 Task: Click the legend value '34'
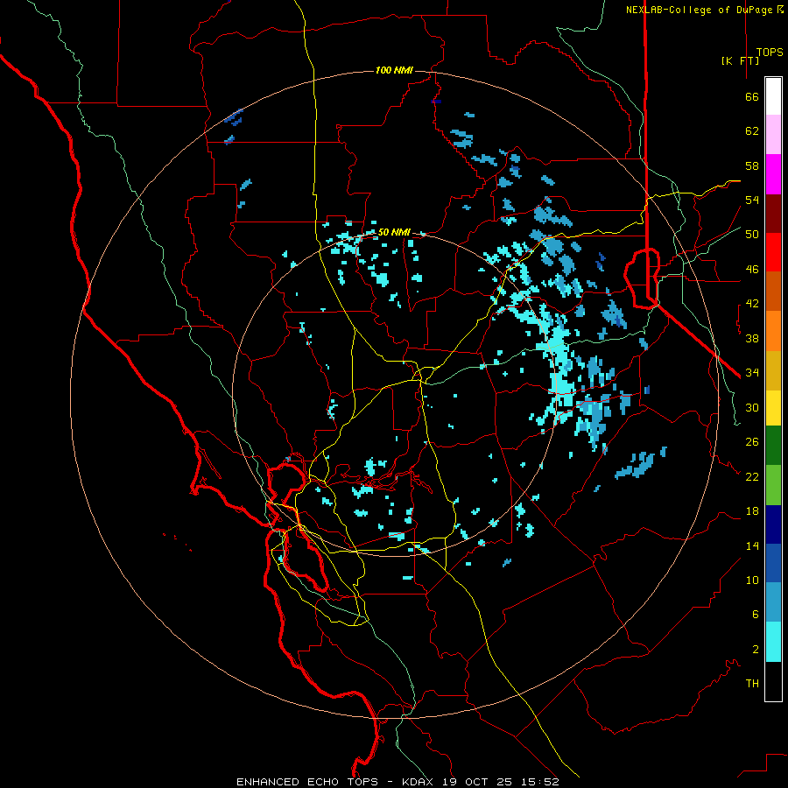(752, 373)
